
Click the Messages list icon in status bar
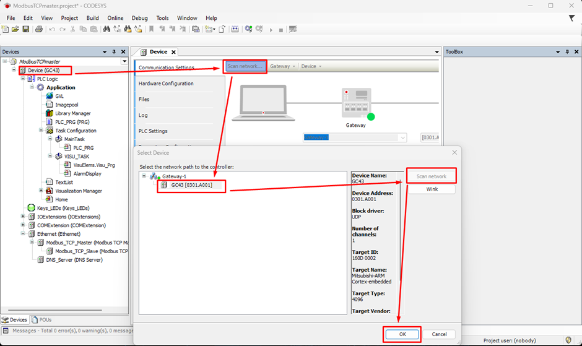(6, 331)
